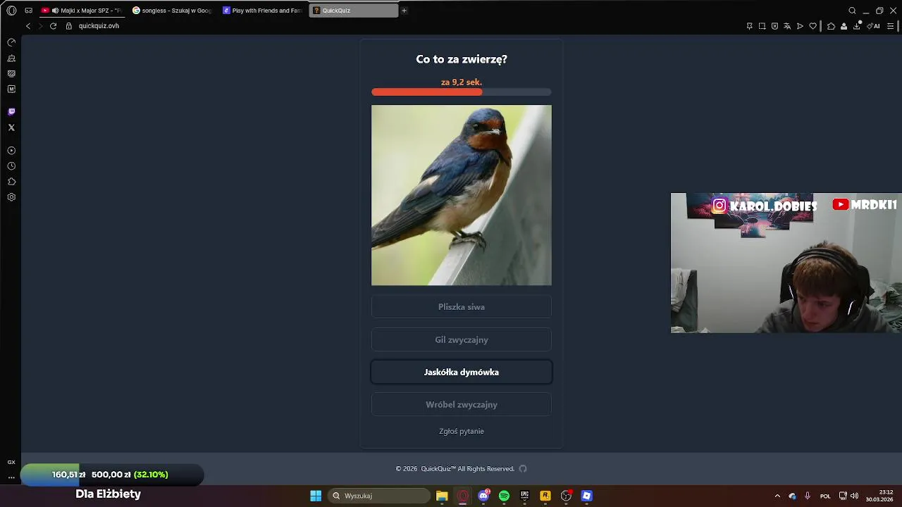Open GX Corner at sidebar bottom

click(x=11, y=462)
